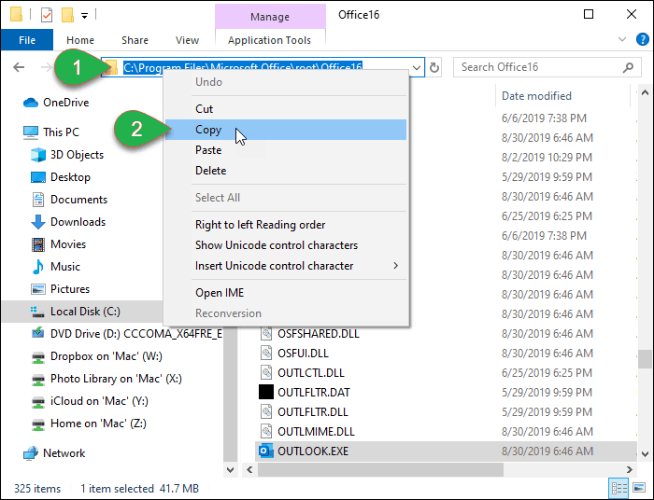This screenshot has height=500, width=654.
Task: Click the OUTLFLTR.DAT black file icon
Action: click(266, 392)
